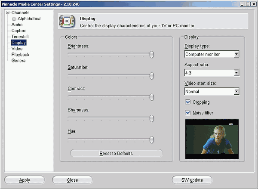Click the Hue slider handle
This screenshot has height=189, width=258.
(151, 140)
